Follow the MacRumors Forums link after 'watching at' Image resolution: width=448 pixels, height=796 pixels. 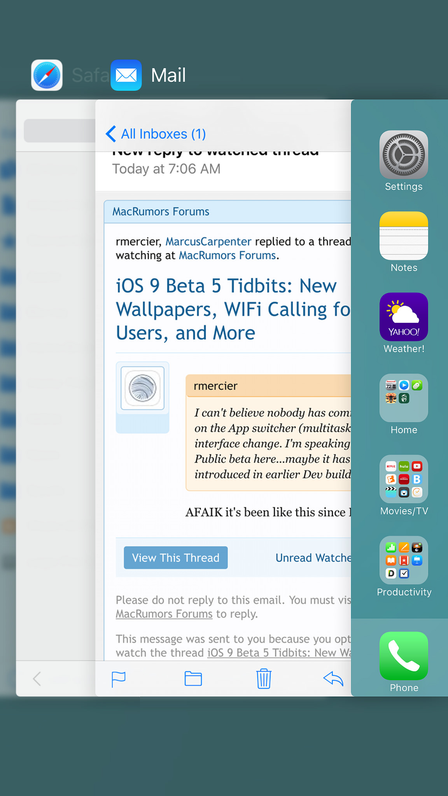227,255
